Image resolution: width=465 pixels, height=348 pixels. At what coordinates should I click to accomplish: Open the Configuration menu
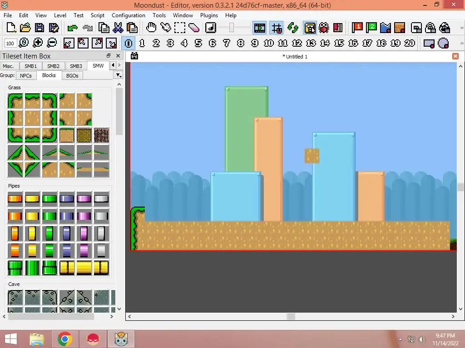pos(129,15)
